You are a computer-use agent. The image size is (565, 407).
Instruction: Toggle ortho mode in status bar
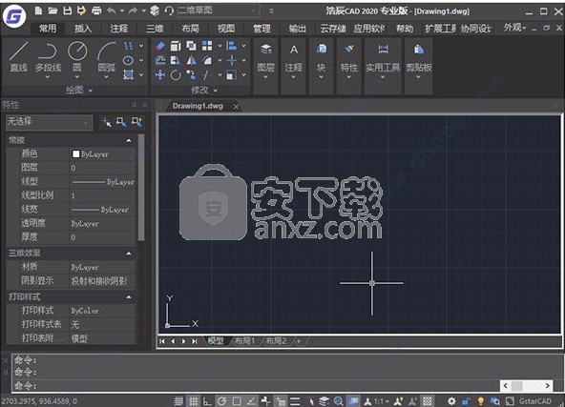[207, 401]
